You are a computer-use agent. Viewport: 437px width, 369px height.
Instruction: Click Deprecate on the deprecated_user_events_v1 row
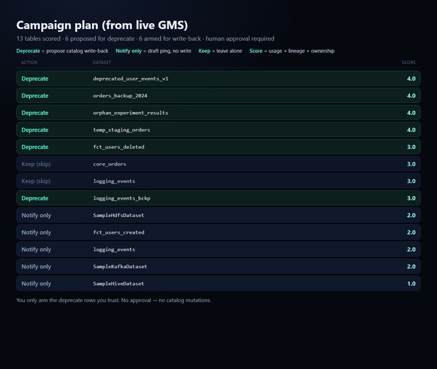(x=35, y=79)
